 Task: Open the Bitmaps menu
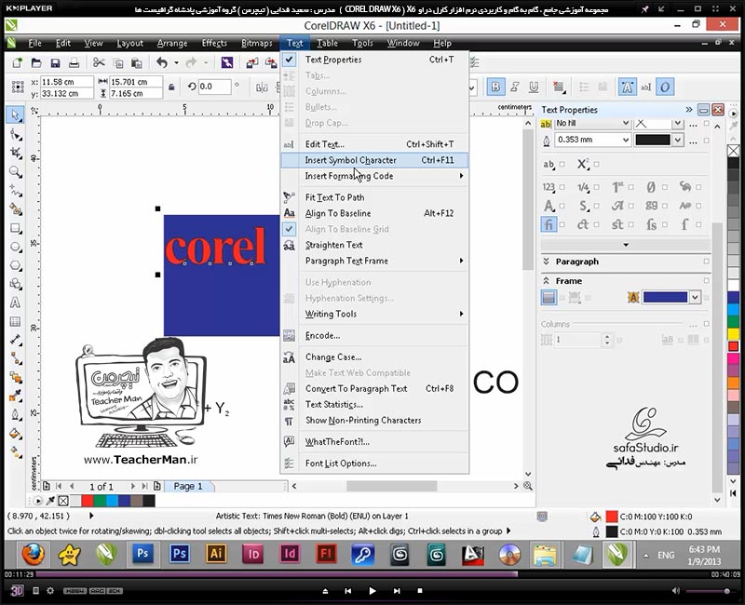click(x=257, y=43)
